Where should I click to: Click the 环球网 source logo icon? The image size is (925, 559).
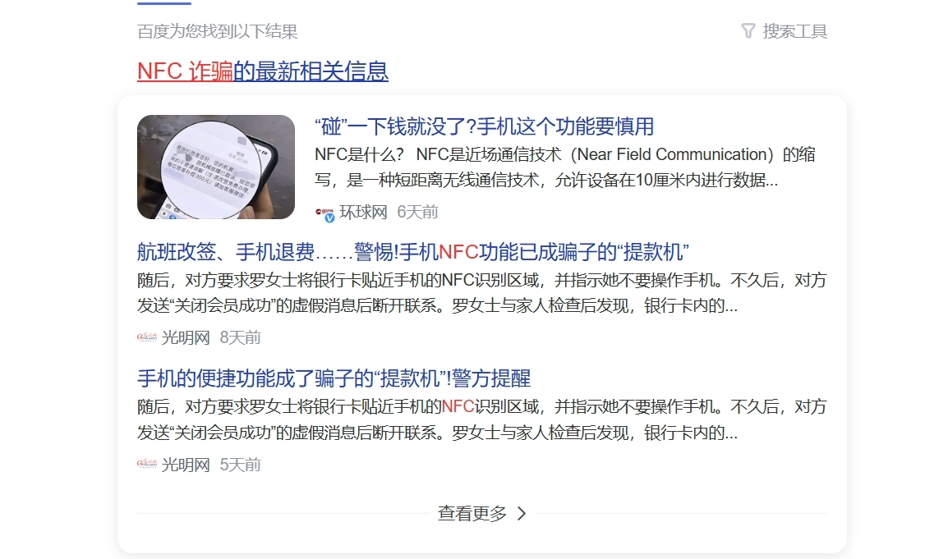click(325, 213)
